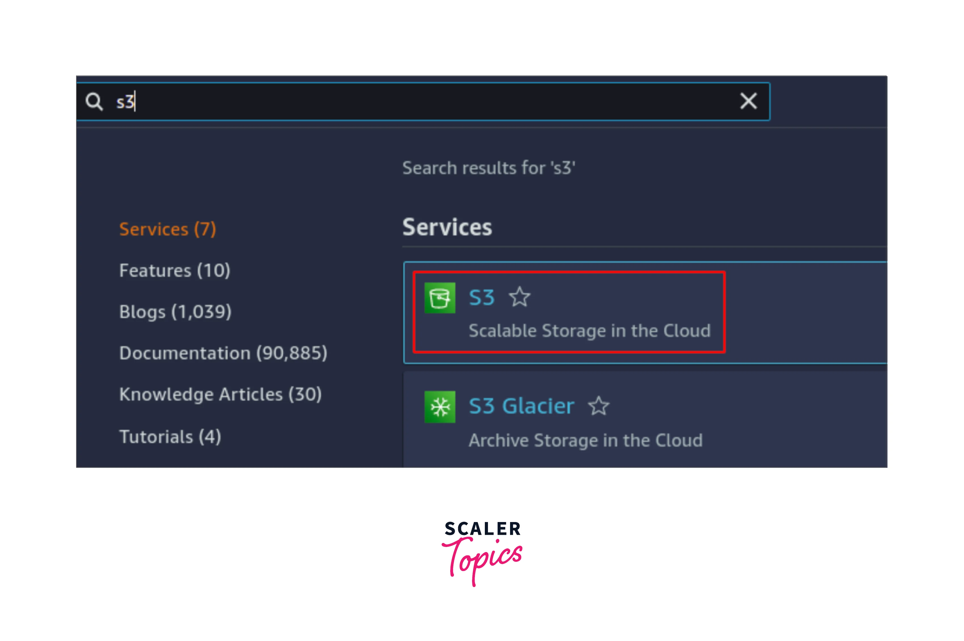Select the Services (7) results category

coord(167,229)
